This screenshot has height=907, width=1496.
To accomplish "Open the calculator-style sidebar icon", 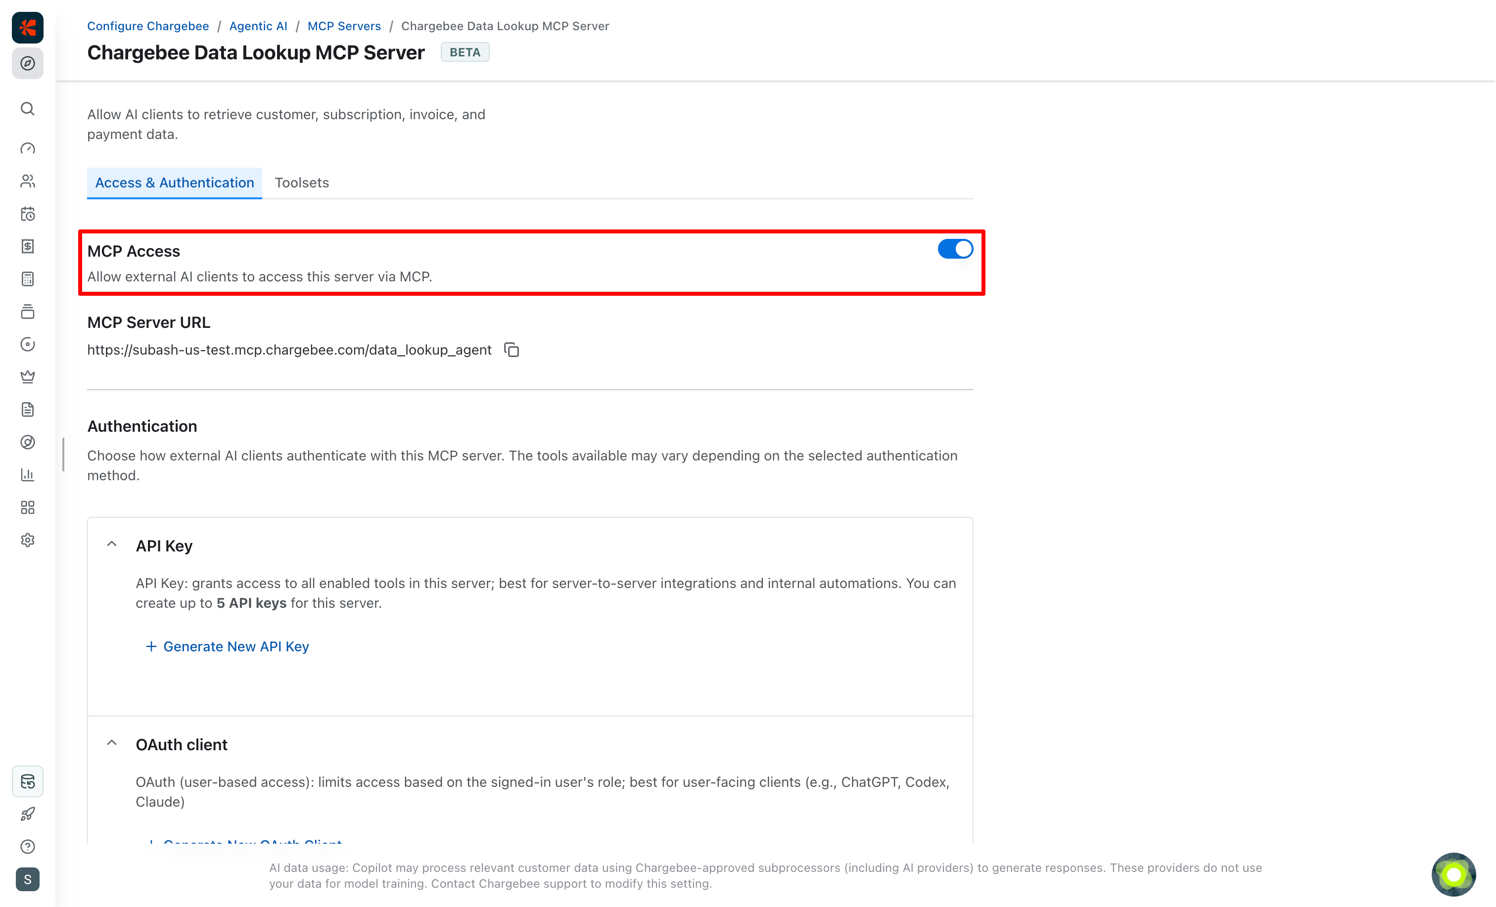I will (28, 279).
